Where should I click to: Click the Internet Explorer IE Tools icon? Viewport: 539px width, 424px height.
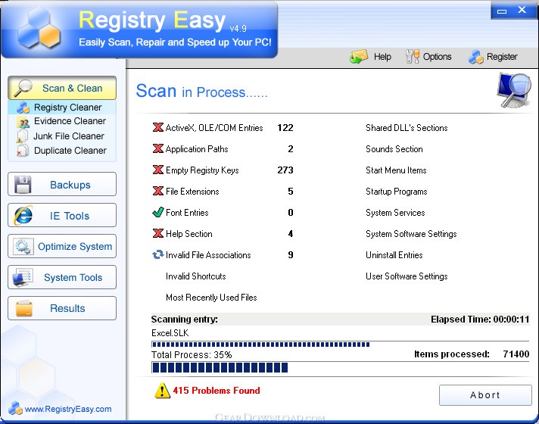(x=23, y=215)
